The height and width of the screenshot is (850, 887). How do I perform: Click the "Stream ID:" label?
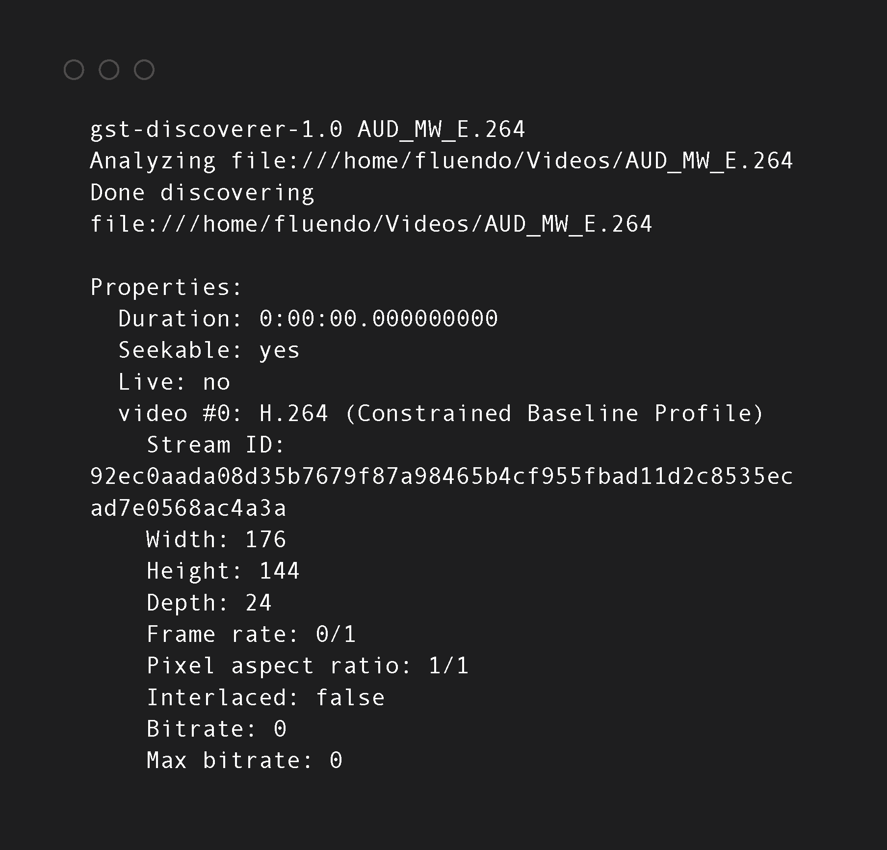216,445
